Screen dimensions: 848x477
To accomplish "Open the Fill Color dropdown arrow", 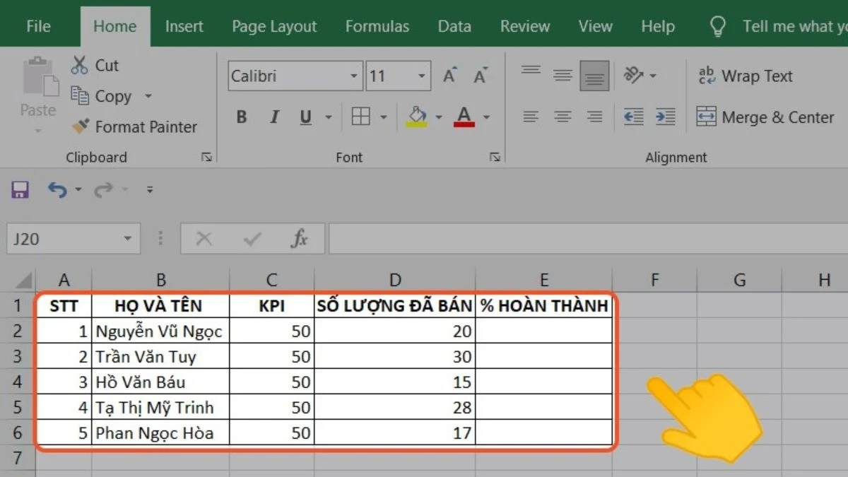I will 439,117.
